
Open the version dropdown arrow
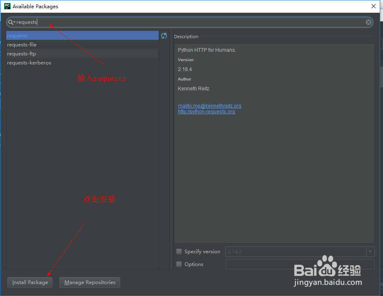[370, 252]
